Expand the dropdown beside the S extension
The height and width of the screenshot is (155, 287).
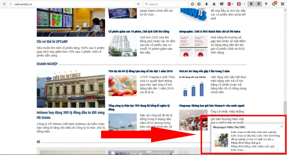[244, 4]
